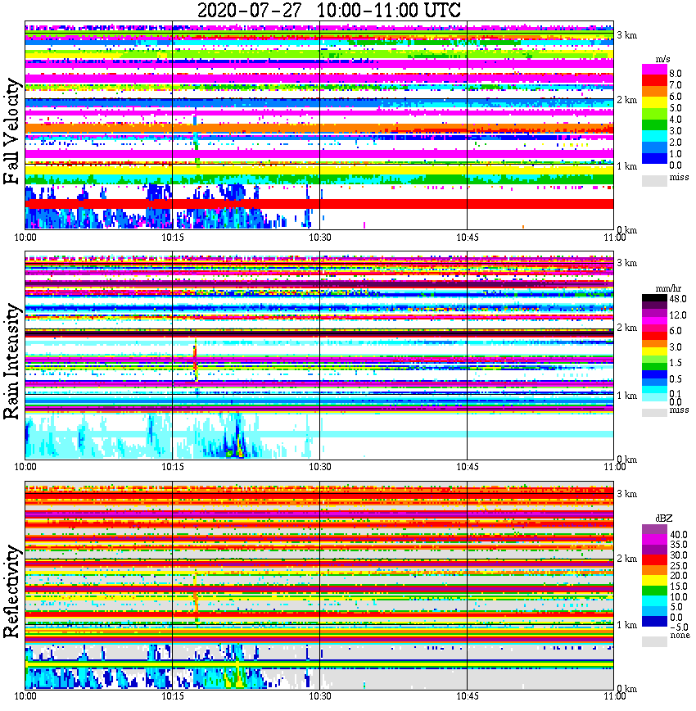The image size is (696, 711).
Task: Click the '10:30' tick label under the Rain Intensity plot
Action: 319,467
